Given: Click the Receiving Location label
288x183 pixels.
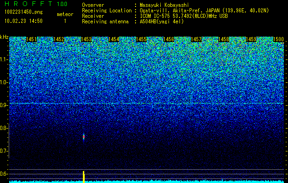Looking at the screenshot, I should coord(107,11).
